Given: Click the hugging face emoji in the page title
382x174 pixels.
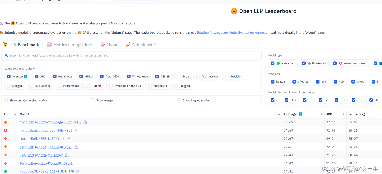Looking at the screenshot, I should [234, 11].
